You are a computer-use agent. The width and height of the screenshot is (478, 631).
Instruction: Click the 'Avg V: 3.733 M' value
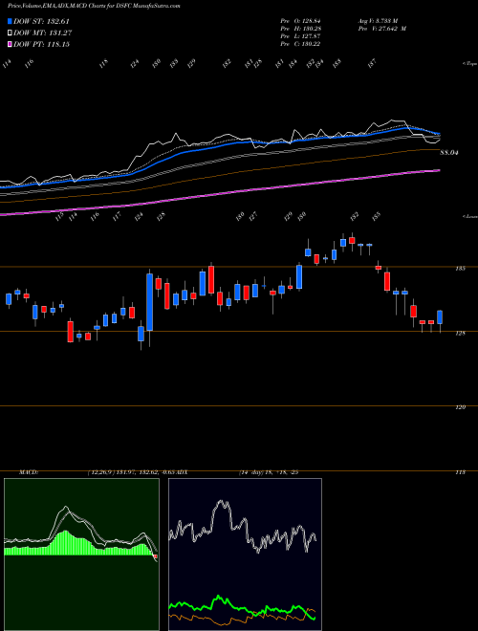pyautogui.click(x=378, y=21)
